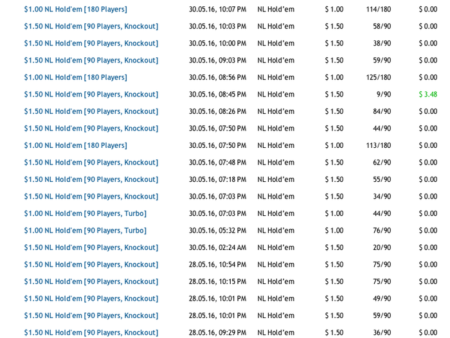Open the Knockout tournament from 07:18 PM
This screenshot has width=450, height=338.
91,180
